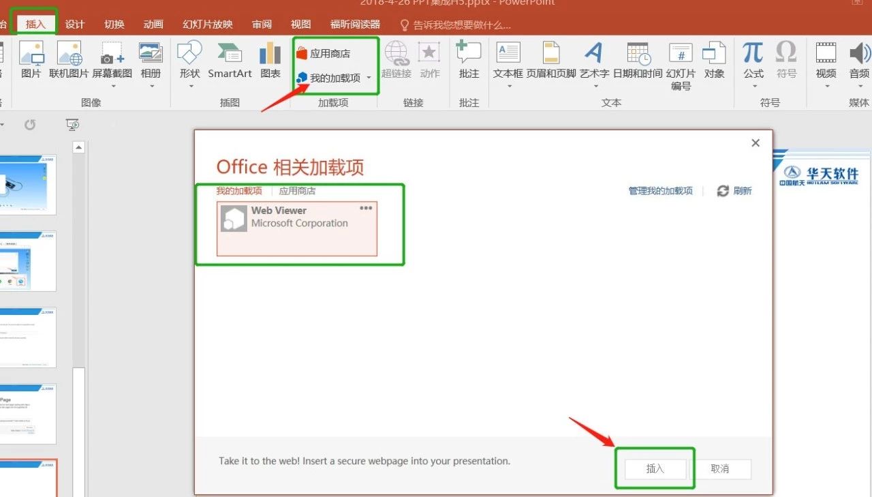This screenshot has width=872, height=497.
Task: Open the 应用商店 add-in store
Action: 324,53
